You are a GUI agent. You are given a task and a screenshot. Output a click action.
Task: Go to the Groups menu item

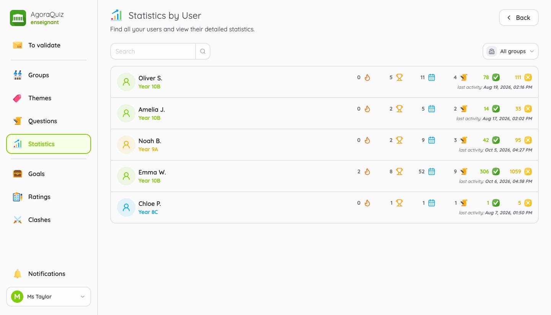click(49, 75)
